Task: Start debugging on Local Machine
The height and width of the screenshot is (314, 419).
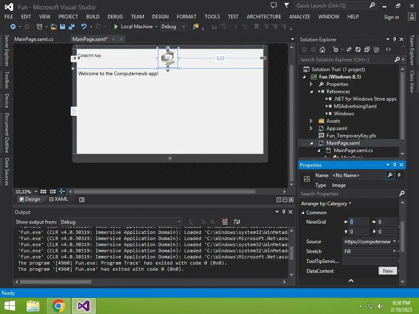Action: click(133, 27)
